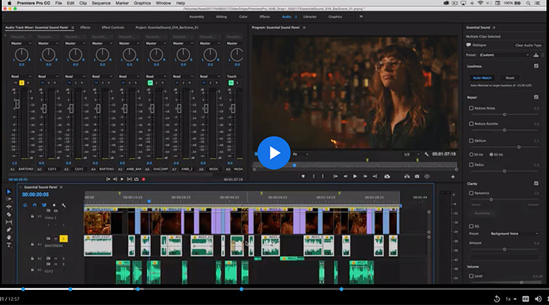Toggle Video 1 track eye visibility
Viewport: 549px width, 305px height.
click(x=56, y=210)
